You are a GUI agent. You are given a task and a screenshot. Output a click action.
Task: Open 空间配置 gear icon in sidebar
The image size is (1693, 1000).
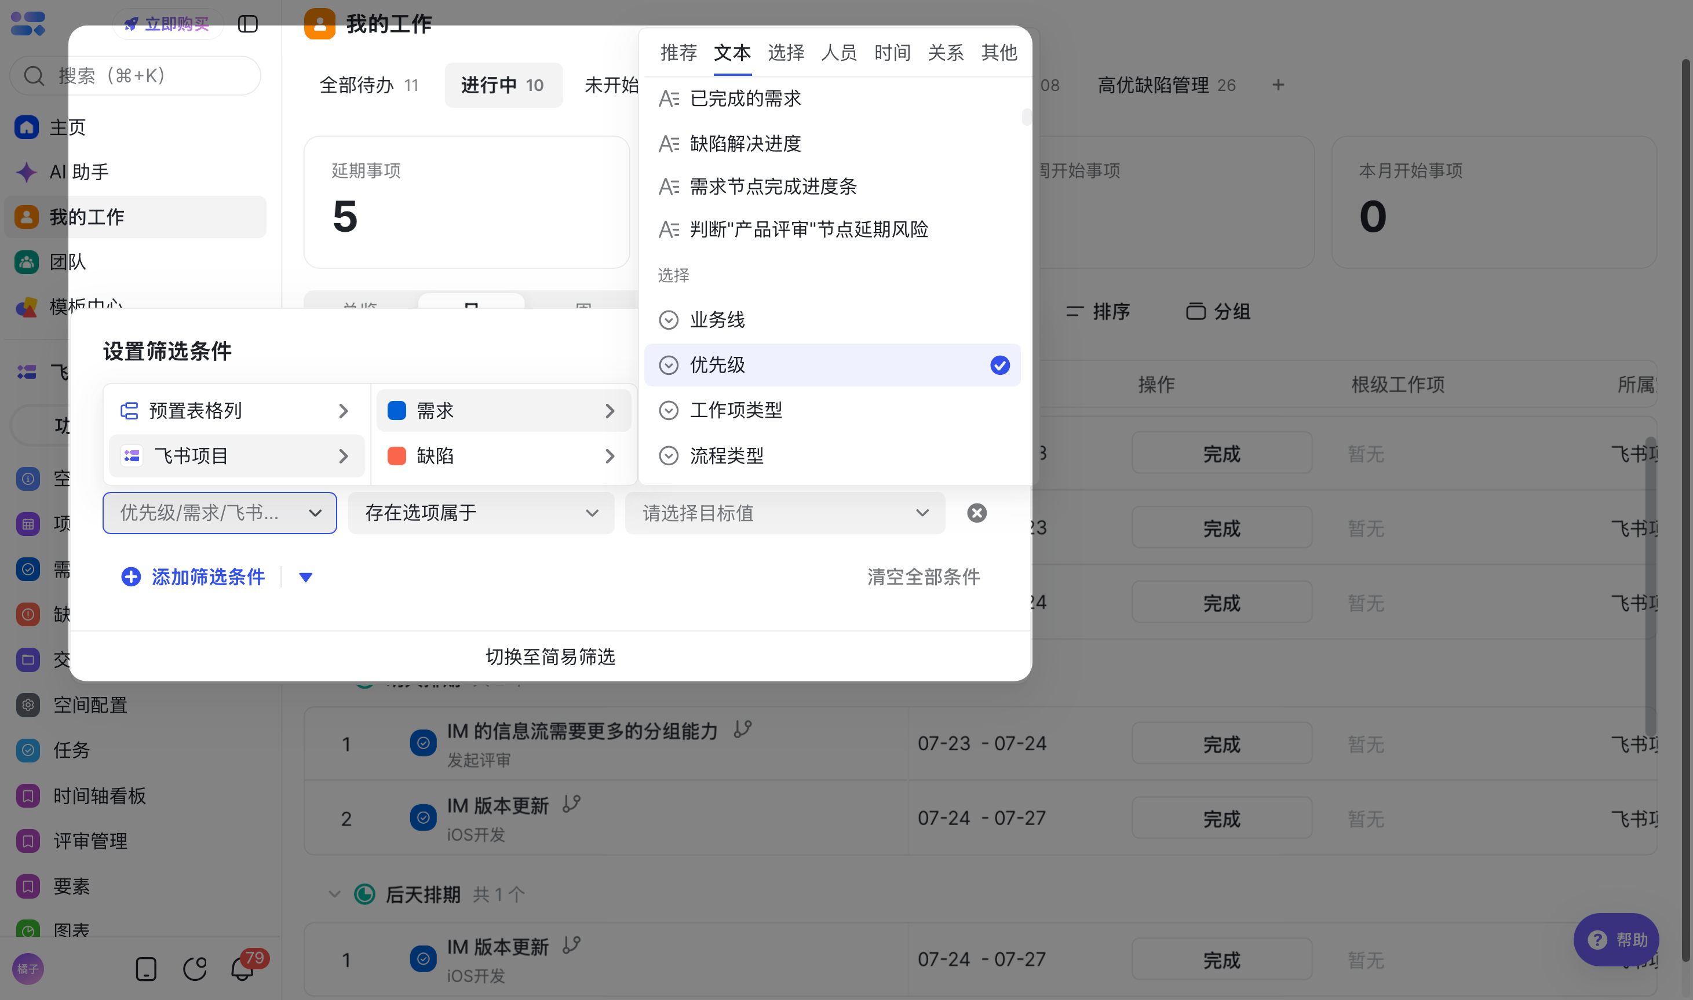pyautogui.click(x=28, y=705)
